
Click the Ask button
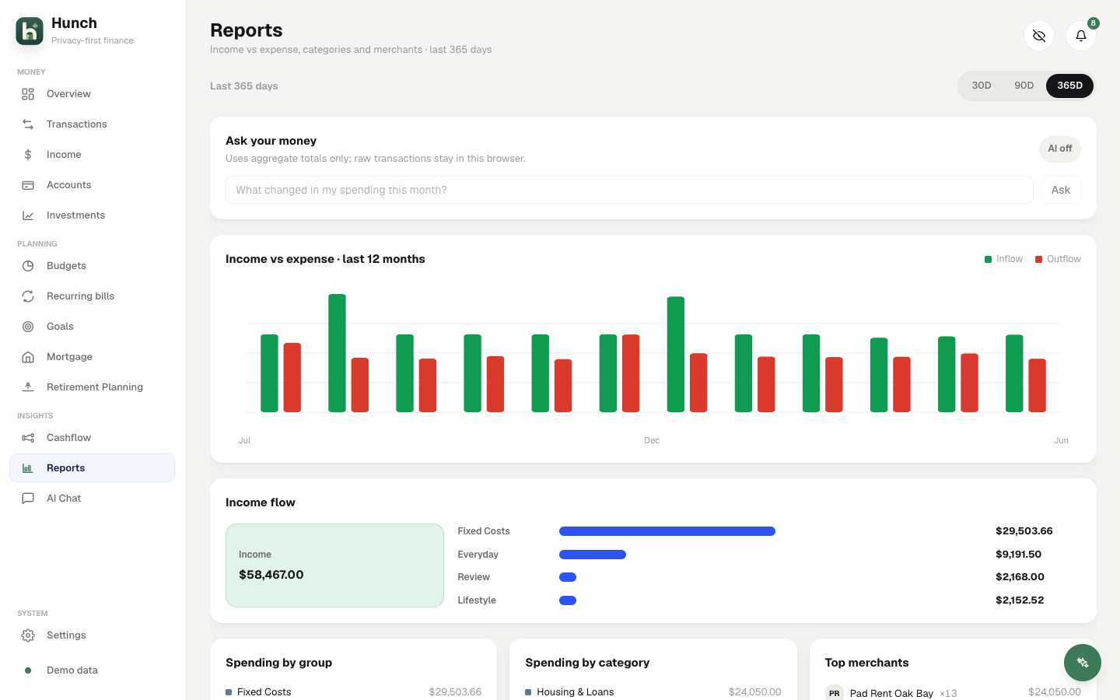coord(1061,190)
